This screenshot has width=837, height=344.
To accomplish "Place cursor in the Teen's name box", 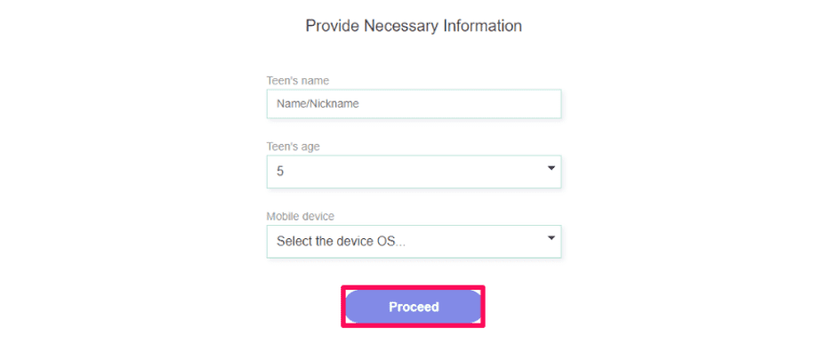I will coord(414,103).
